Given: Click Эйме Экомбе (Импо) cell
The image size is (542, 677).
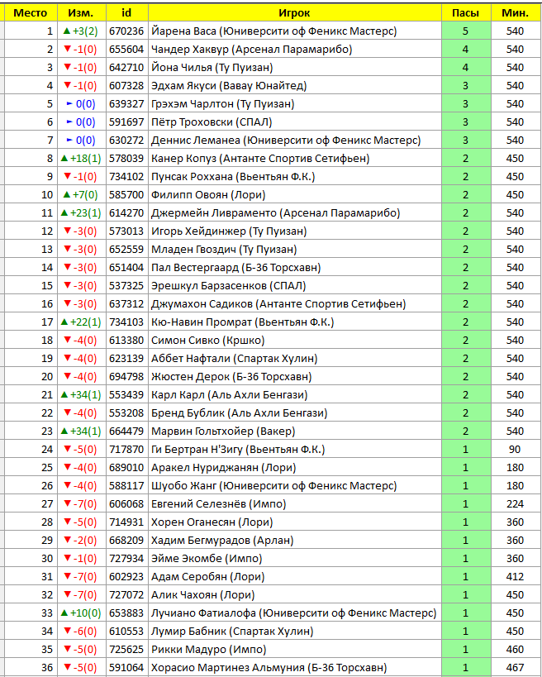Looking at the screenshot, I should pyautogui.click(x=294, y=558).
